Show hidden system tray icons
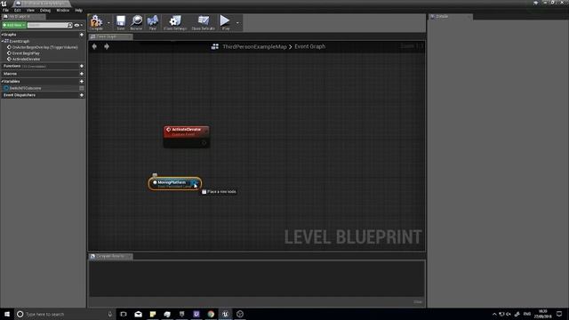This screenshot has width=569, height=320. coord(494,314)
